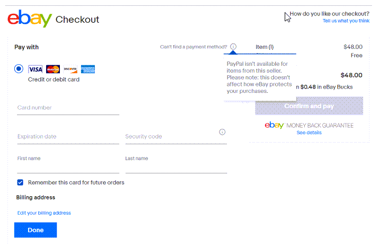The width and height of the screenshot is (378, 245).
Task: Click the security code info icon
Action: [222, 132]
